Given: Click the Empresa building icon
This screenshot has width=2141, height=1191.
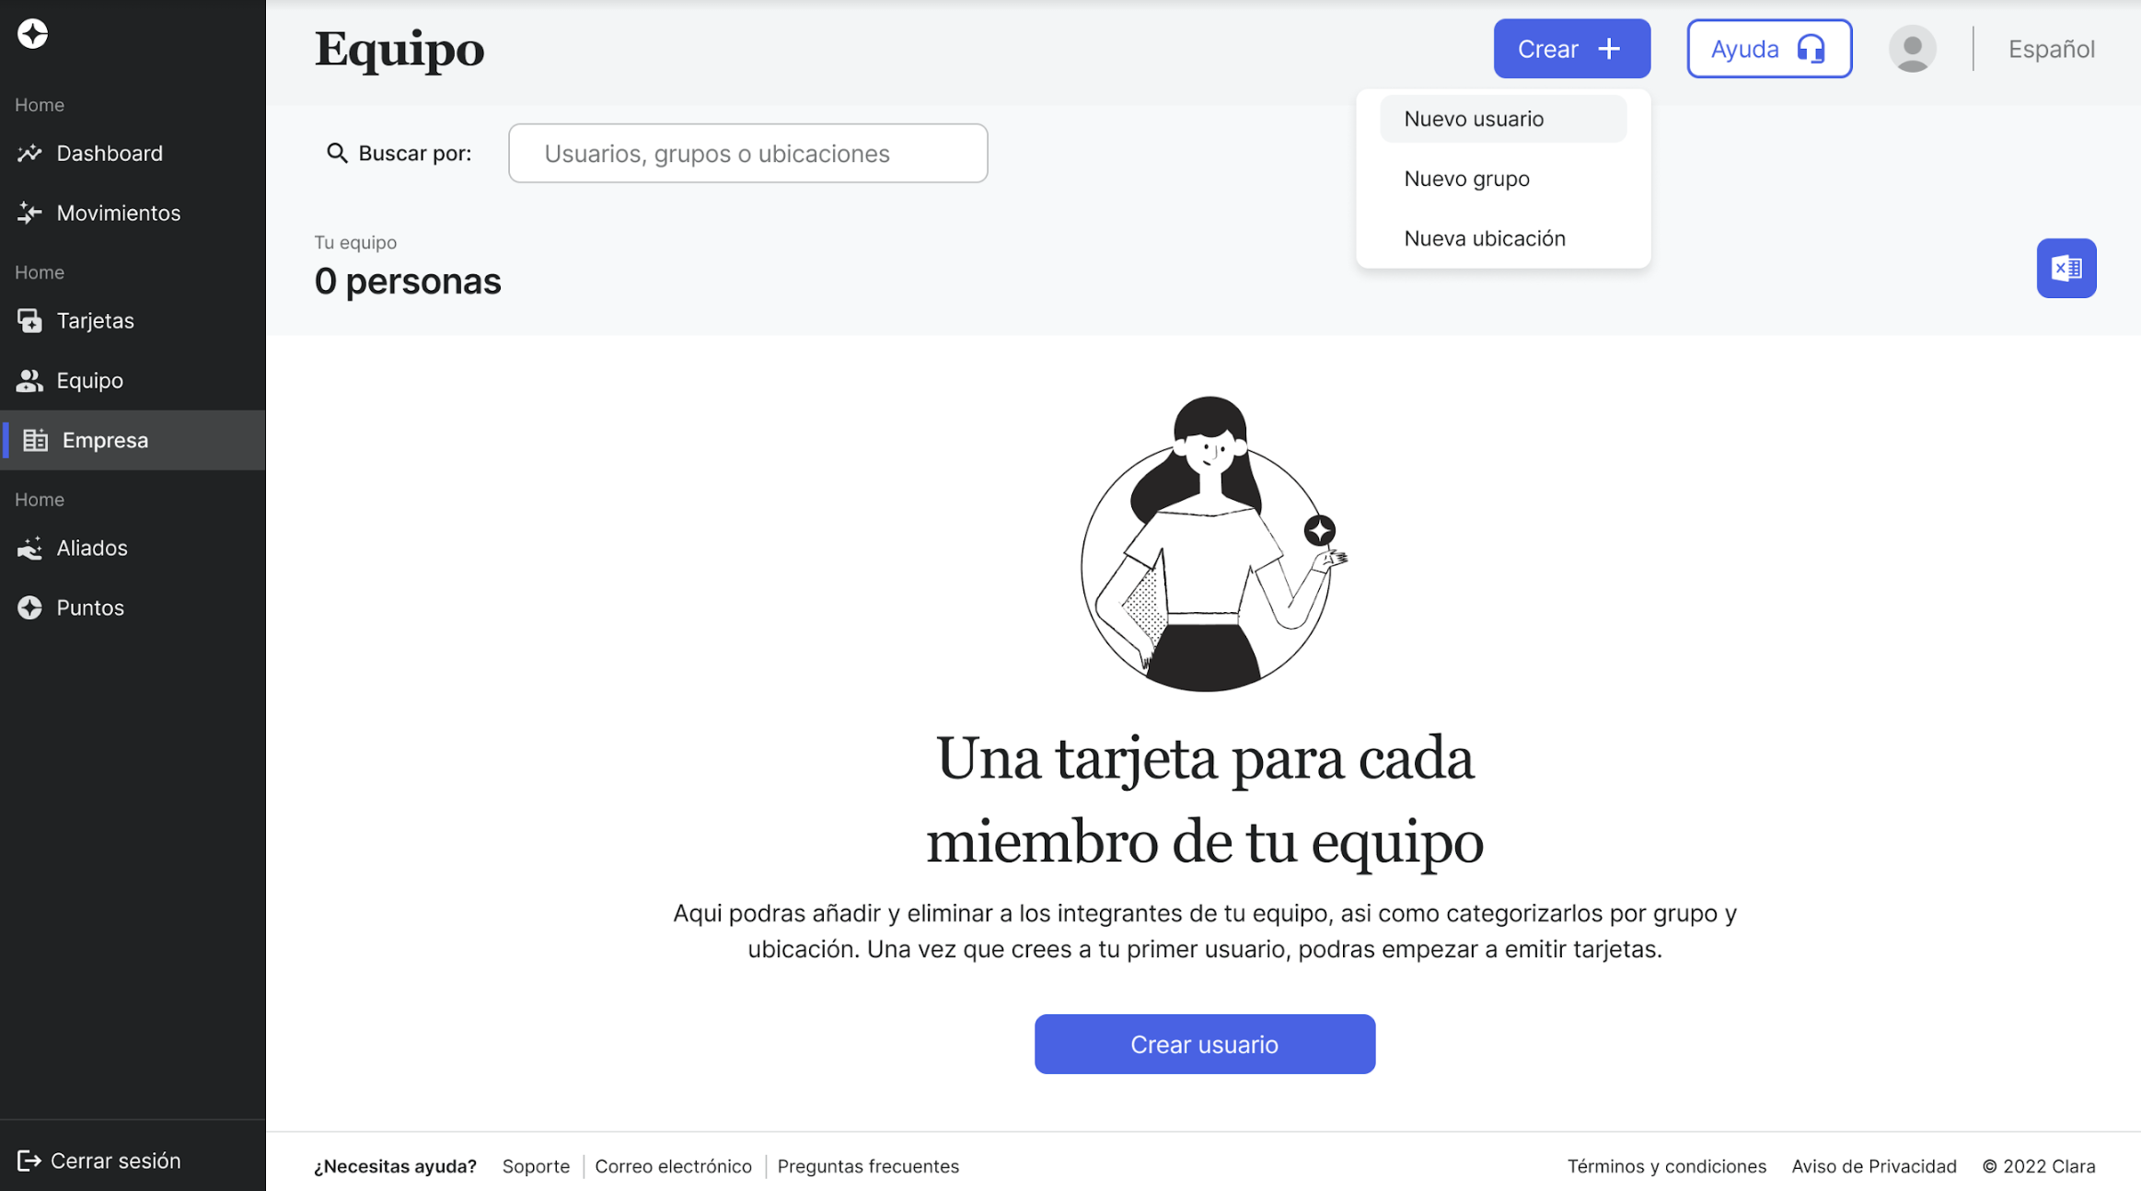Looking at the screenshot, I should 35,441.
